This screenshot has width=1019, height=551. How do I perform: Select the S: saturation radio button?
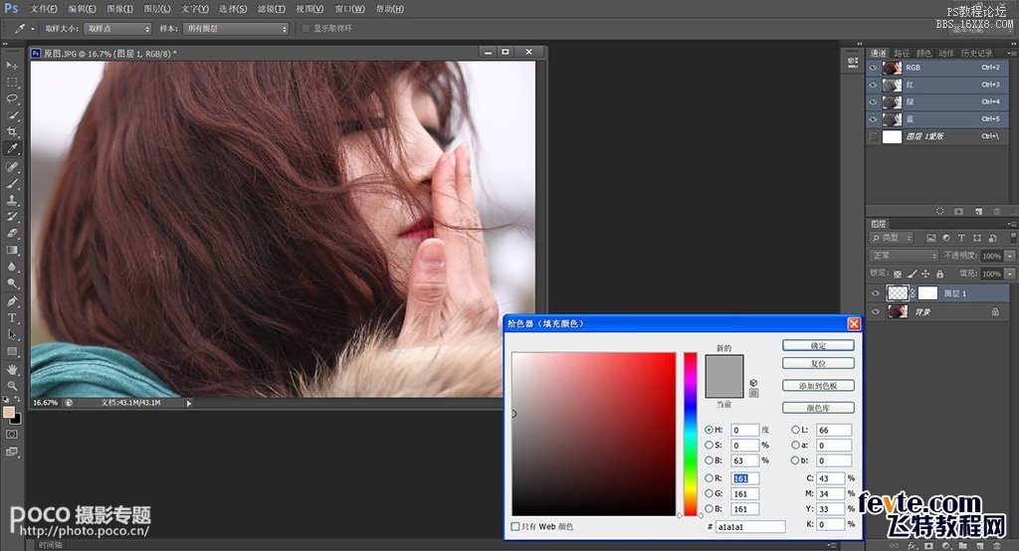pyautogui.click(x=709, y=446)
